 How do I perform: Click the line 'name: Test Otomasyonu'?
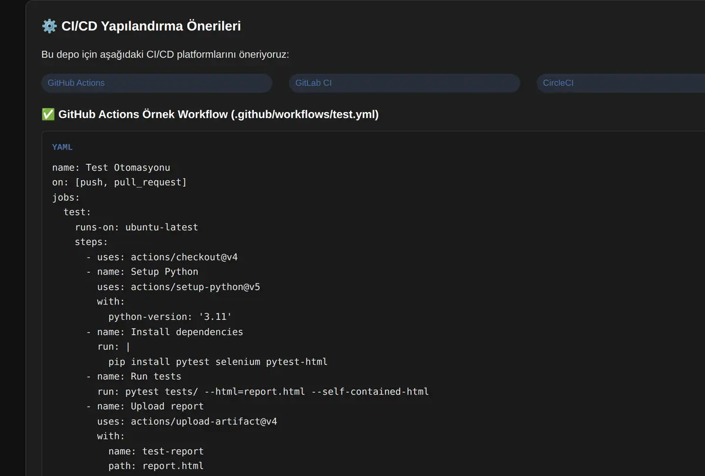[x=111, y=167]
